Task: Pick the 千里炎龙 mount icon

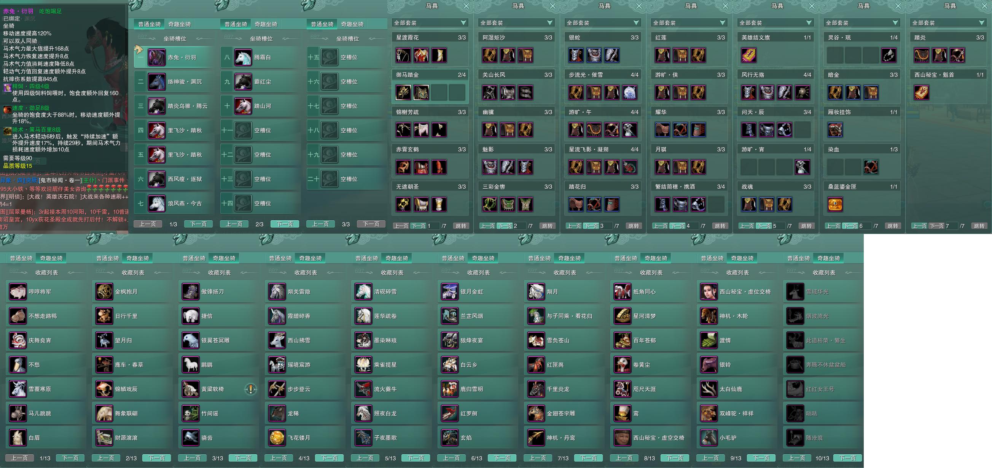Action: (536, 389)
